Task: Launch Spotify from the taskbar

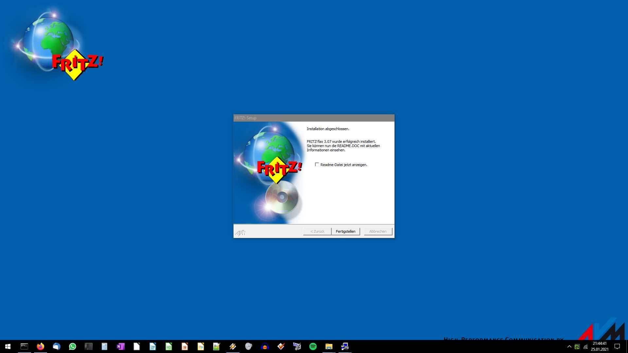Action: click(313, 346)
